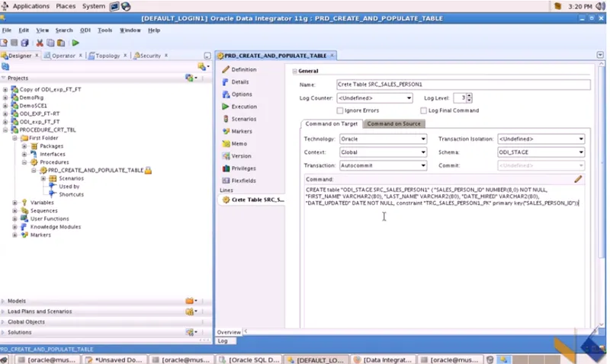This screenshot has height=364, width=610.
Task: Click the Designer navigator dropdown icon
Action: (x=203, y=67)
